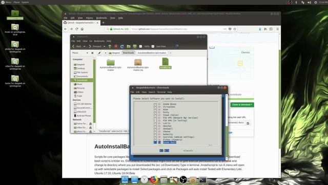
Task: Toggle the PIA VPN (In Testing) checkbox
Action: 155,121
